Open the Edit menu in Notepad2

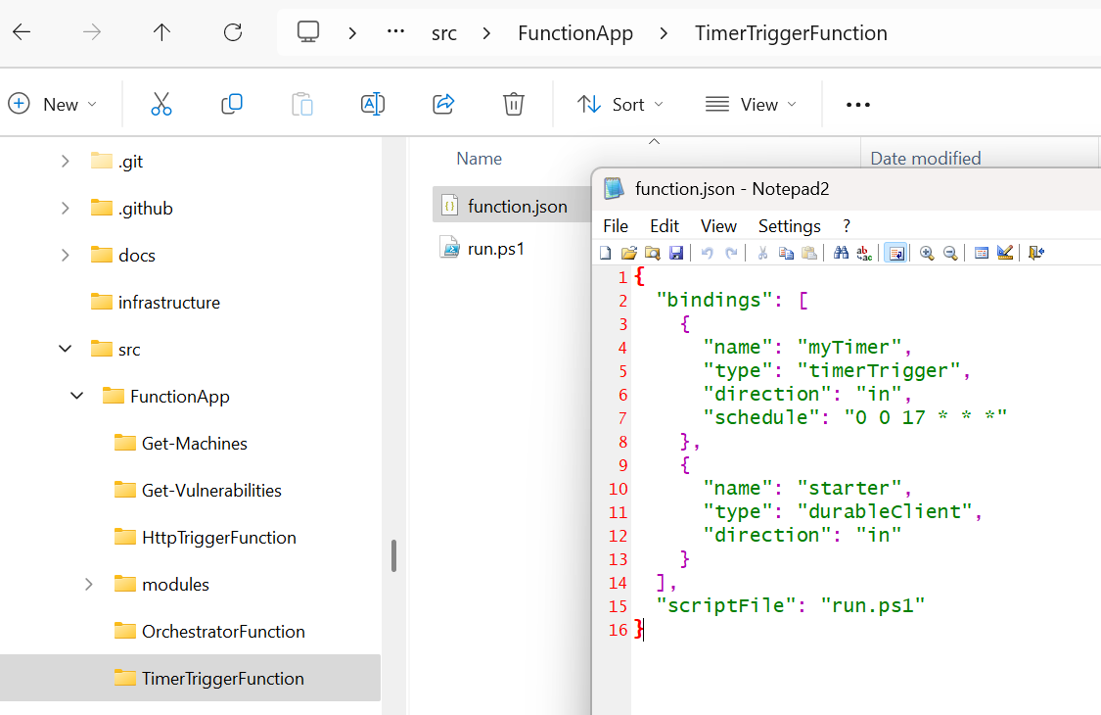[x=665, y=225]
